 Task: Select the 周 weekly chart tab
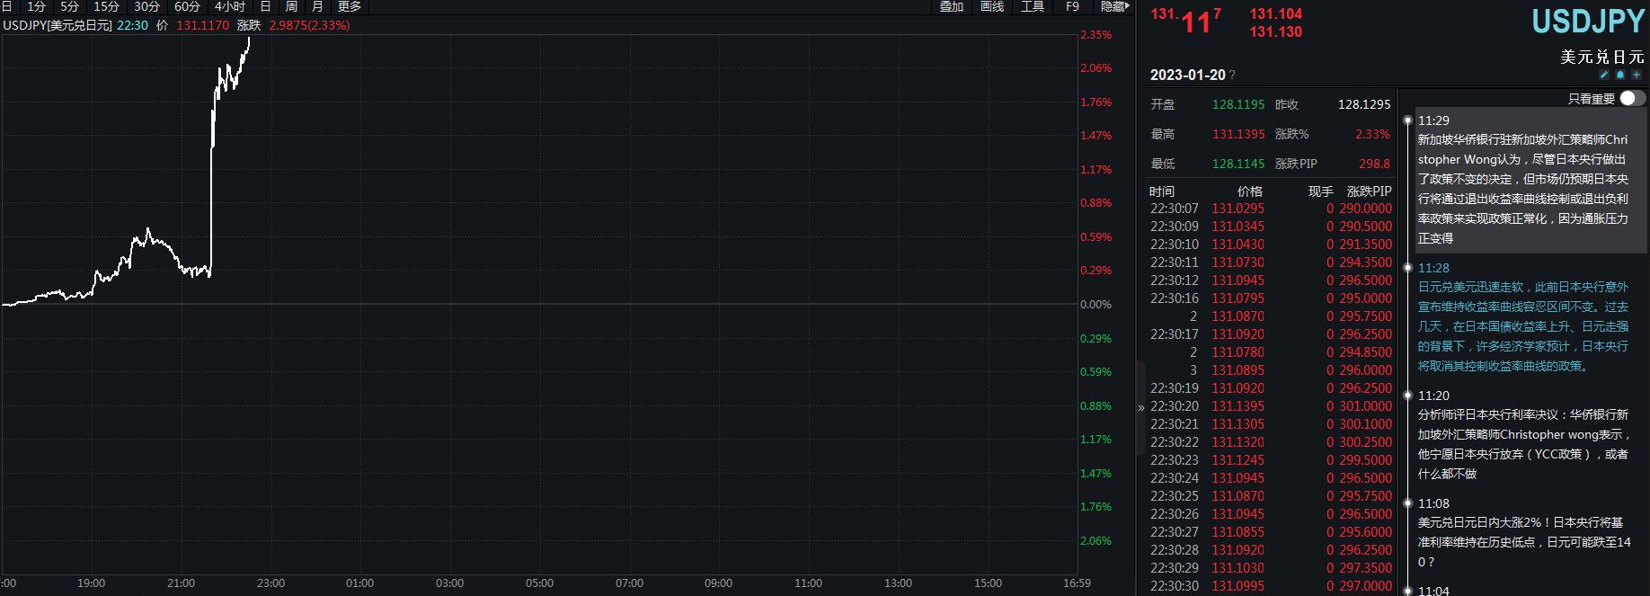[291, 6]
